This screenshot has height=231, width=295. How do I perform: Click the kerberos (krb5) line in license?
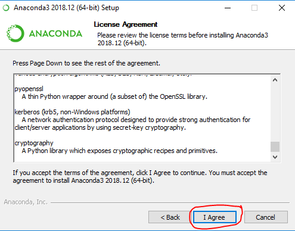pos(72,112)
